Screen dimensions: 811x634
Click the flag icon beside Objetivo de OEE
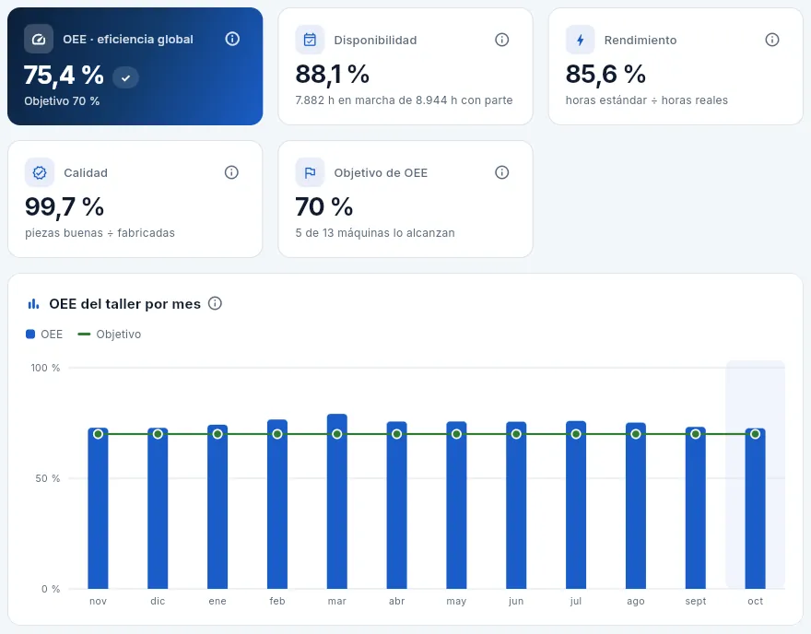click(310, 172)
